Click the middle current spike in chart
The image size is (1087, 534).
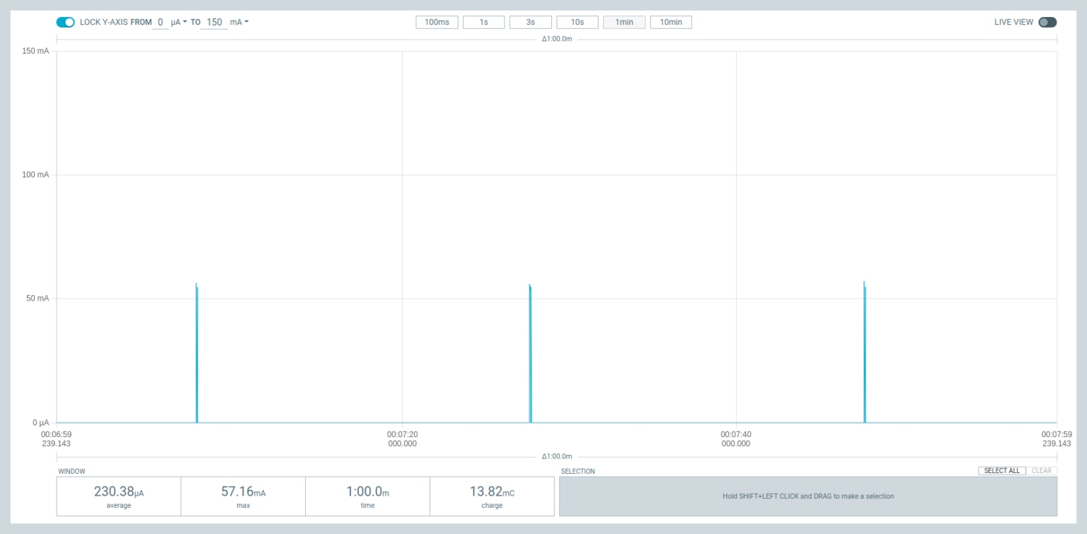point(530,354)
